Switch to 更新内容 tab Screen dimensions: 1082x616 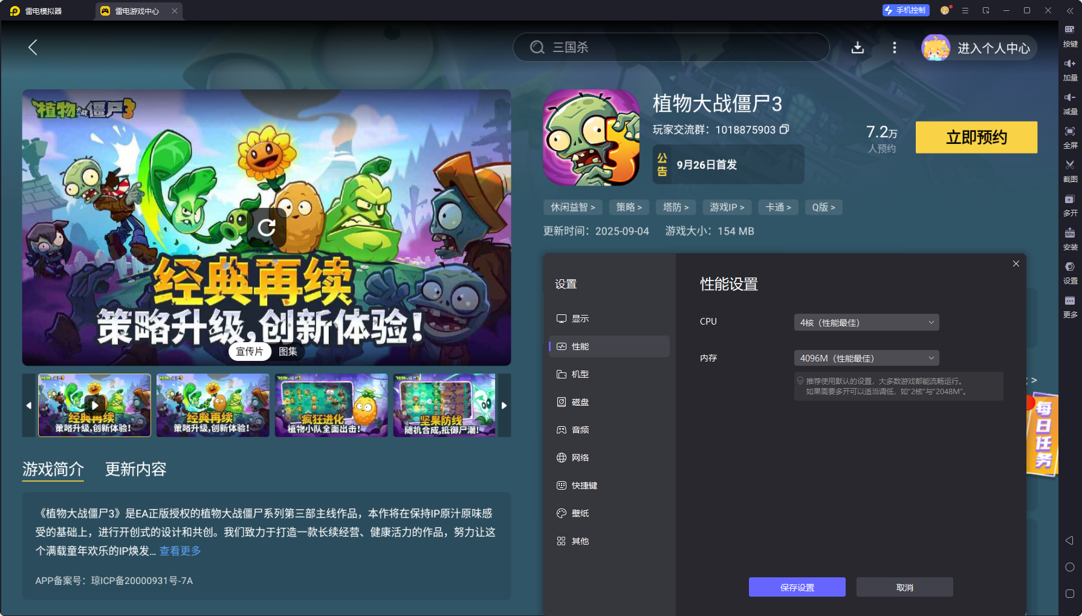(x=135, y=469)
